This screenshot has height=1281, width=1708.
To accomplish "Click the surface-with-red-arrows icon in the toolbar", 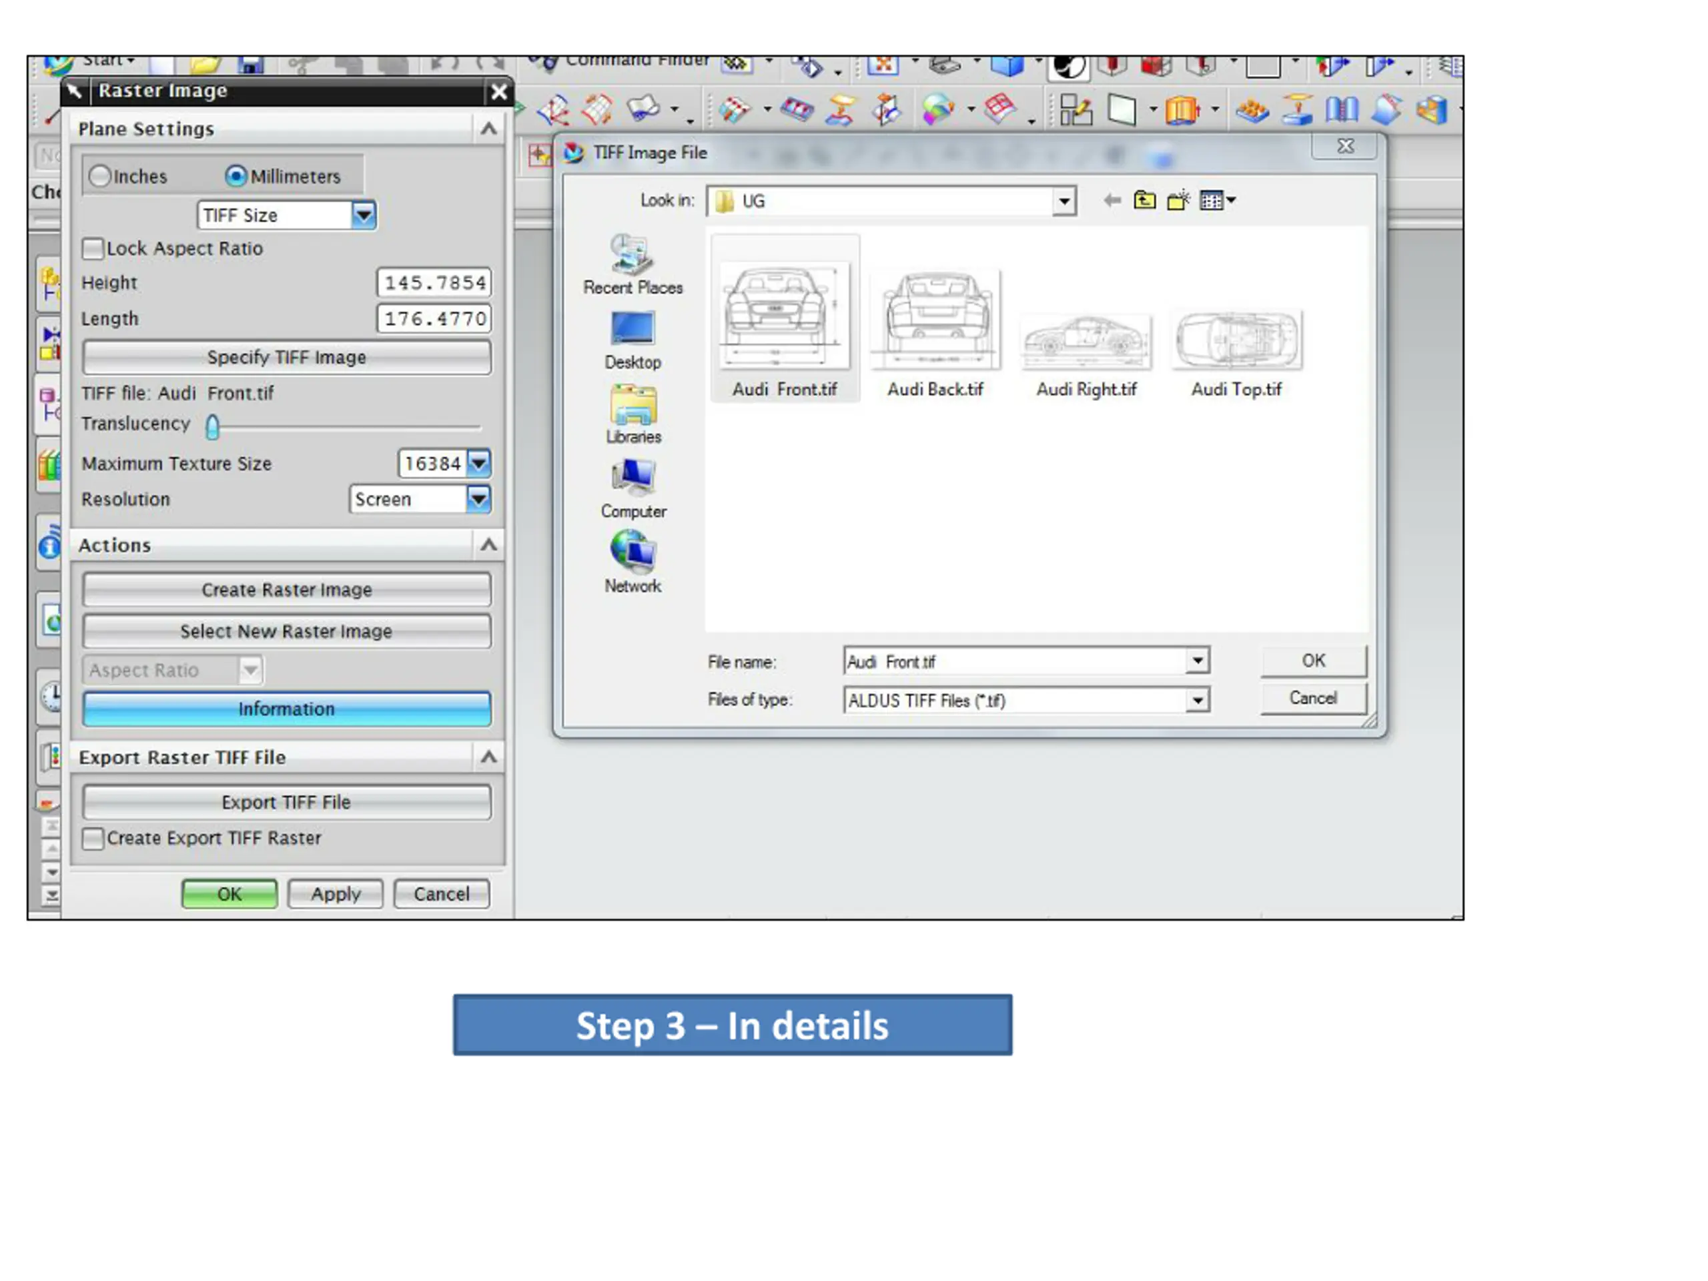I will tap(554, 110).
